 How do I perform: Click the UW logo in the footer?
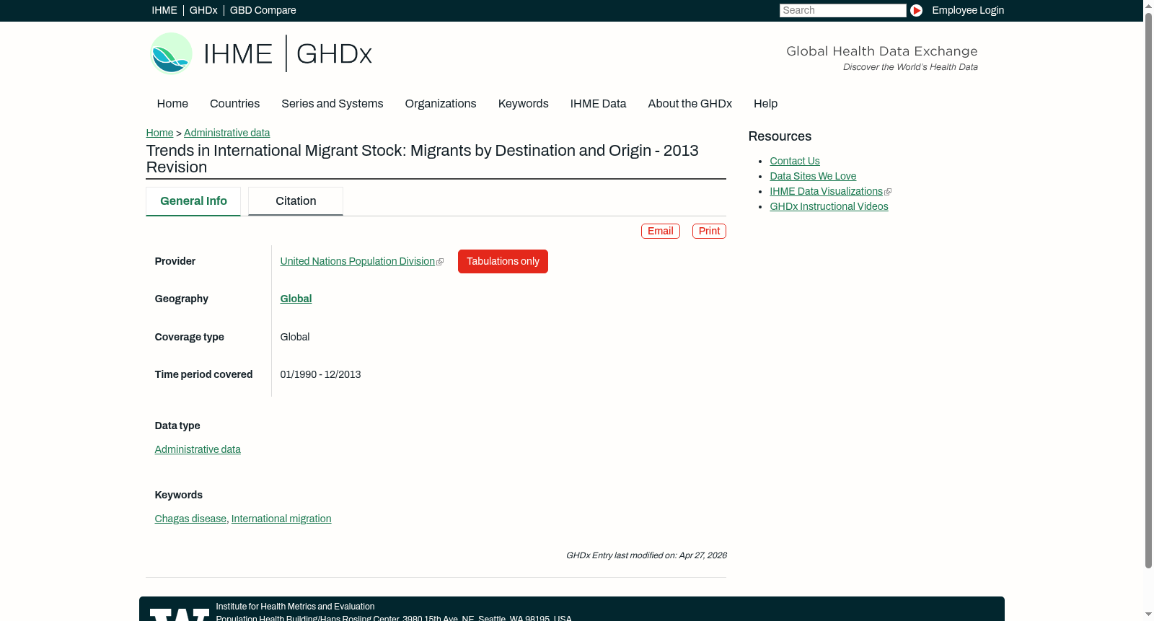coord(180,615)
